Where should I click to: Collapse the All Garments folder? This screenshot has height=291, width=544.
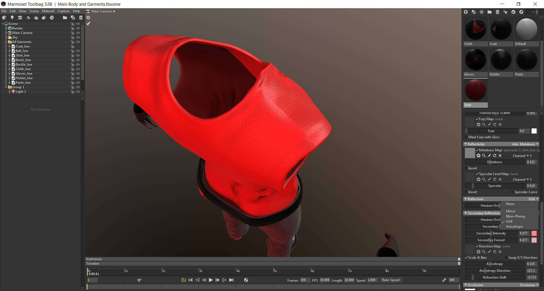(x=6, y=42)
